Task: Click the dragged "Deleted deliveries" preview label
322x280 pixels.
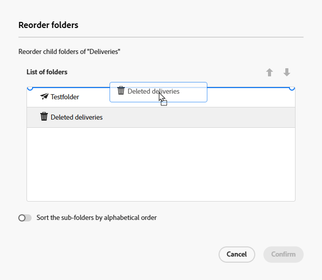Action: (x=153, y=92)
